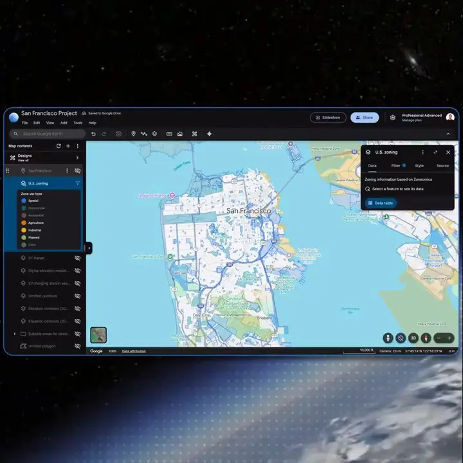The width and height of the screenshot is (463, 463).
Task: Open the Data attribution link
Action: 134,351
